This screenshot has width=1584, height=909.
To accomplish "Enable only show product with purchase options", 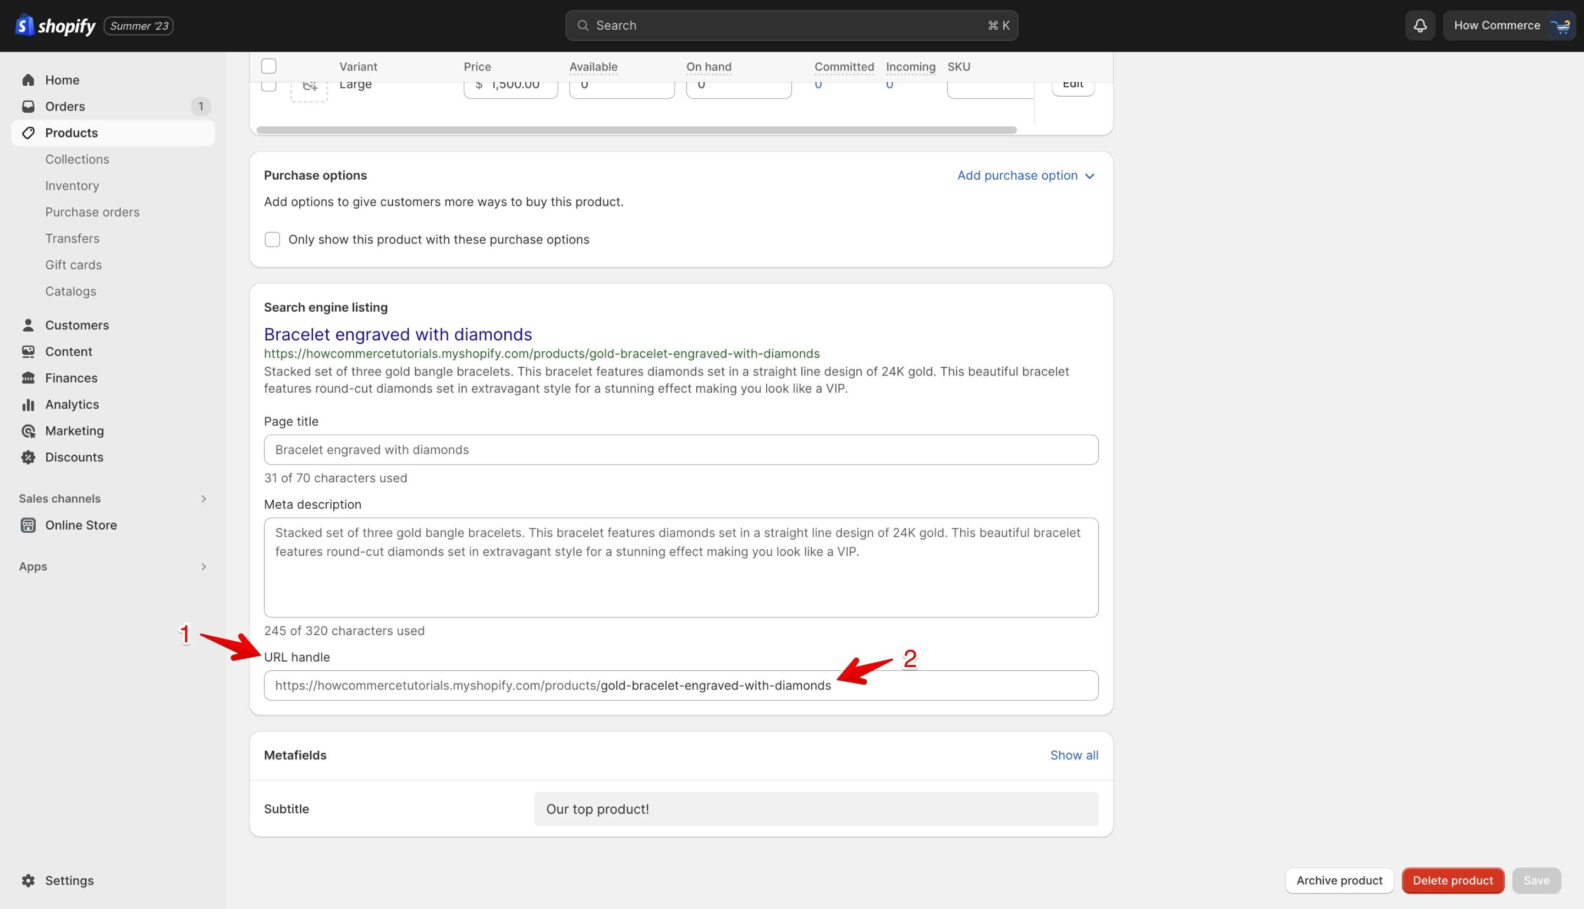I will tap(272, 240).
